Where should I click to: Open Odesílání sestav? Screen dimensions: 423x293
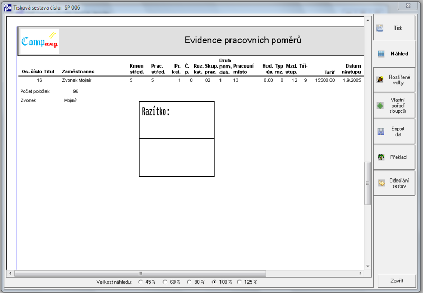[394, 183]
